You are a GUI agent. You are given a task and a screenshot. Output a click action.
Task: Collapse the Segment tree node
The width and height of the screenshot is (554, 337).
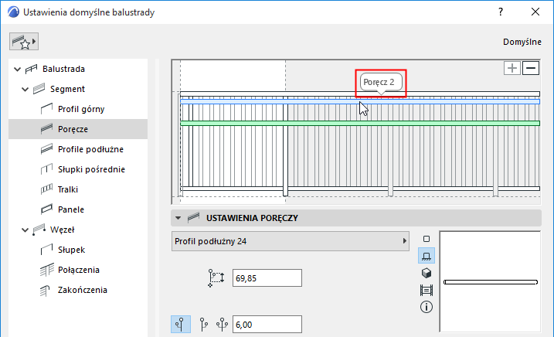click(25, 89)
